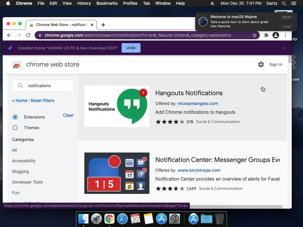Go back to the previous page
Viewport: 303px width, 227px height.
(9, 35)
